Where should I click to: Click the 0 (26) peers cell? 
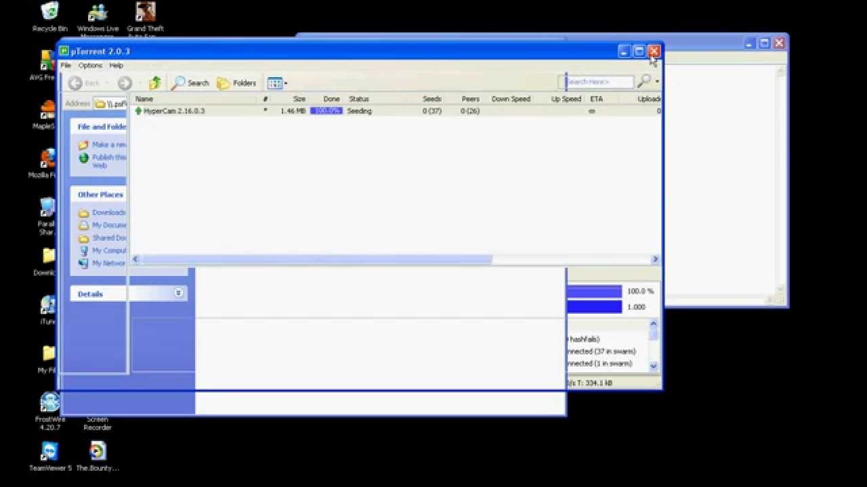click(x=470, y=111)
